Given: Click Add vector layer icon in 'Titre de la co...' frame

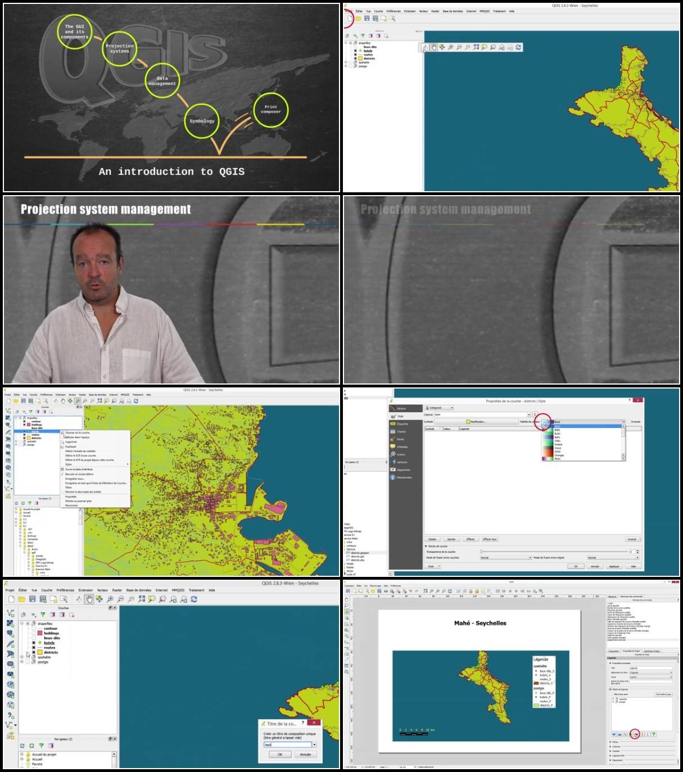Looking at the screenshot, I should click(10, 613).
